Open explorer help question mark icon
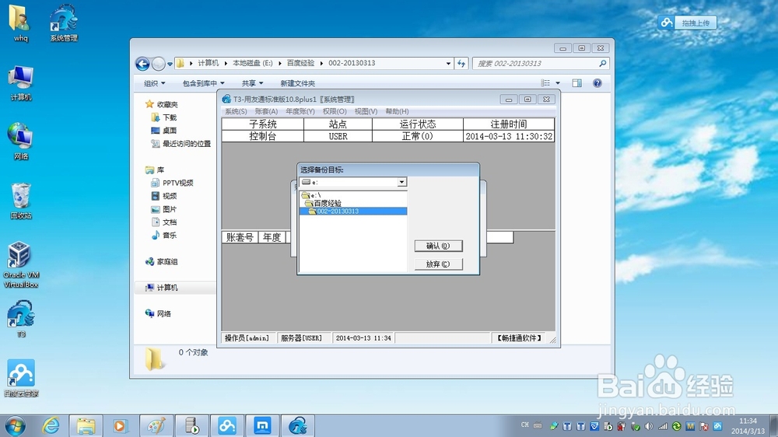The height and width of the screenshot is (437, 778). [598, 83]
